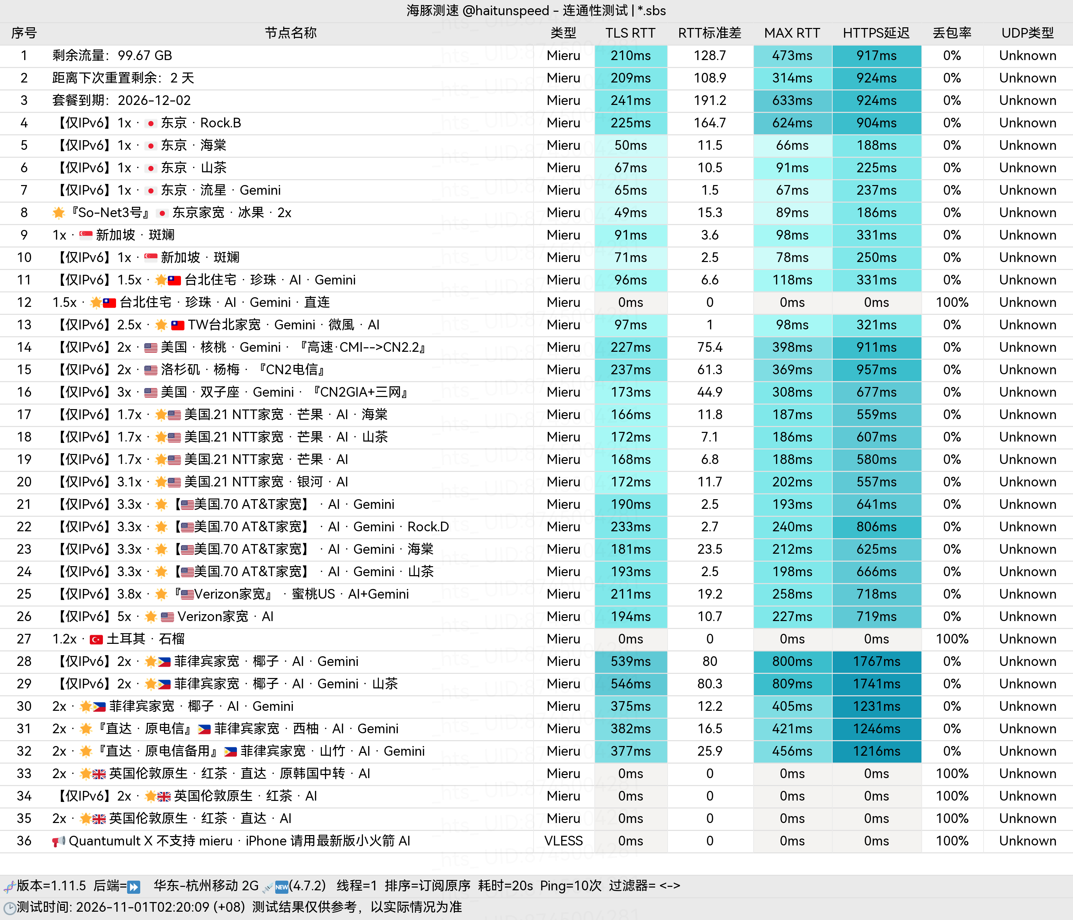Viewport: 1073px width, 920px height.
Task: Select the VLESS type cell
Action: point(563,841)
